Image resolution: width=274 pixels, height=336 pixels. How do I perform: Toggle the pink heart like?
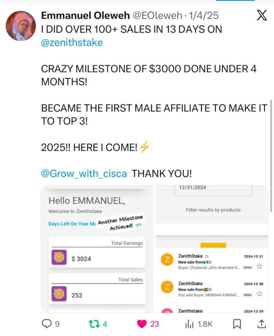click(142, 324)
